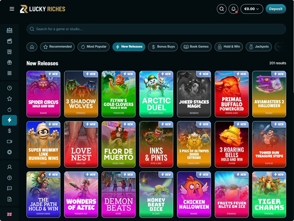Open the help question mark sidebar icon
The image size is (294, 221).
(x=10, y=178)
